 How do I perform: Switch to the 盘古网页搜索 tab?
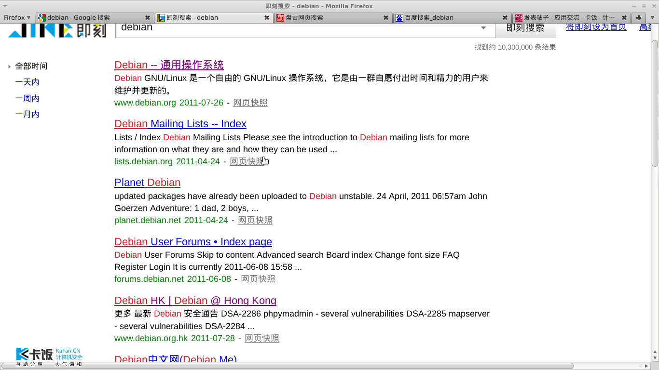(x=333, y=17)
